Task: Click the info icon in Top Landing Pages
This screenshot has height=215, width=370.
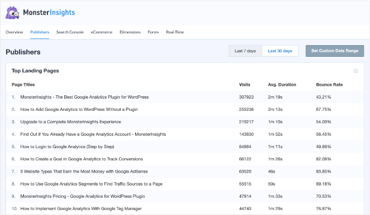Action: 355,71
